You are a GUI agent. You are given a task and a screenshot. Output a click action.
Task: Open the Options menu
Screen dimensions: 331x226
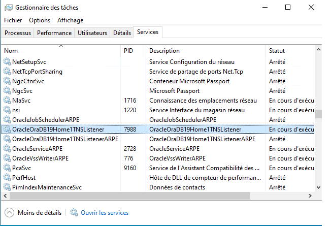point(40,20)
